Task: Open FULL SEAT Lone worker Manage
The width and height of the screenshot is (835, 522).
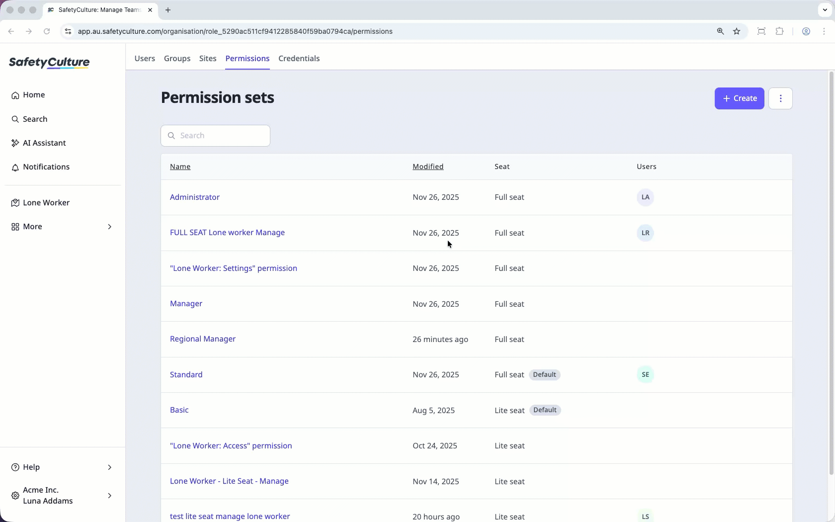Action: [227, 233]
